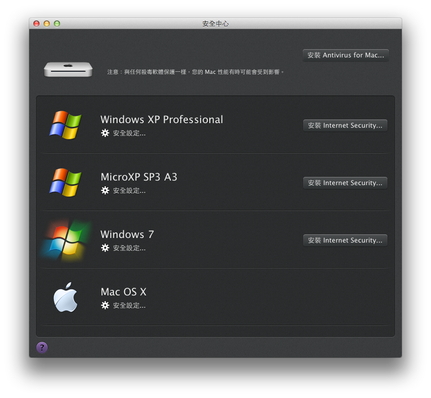Install Antivirus for Mac

tap(345, 55)
